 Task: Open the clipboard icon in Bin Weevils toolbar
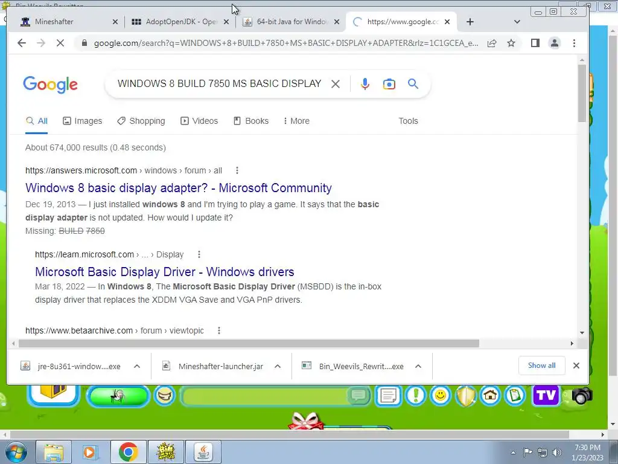[515, 395]
